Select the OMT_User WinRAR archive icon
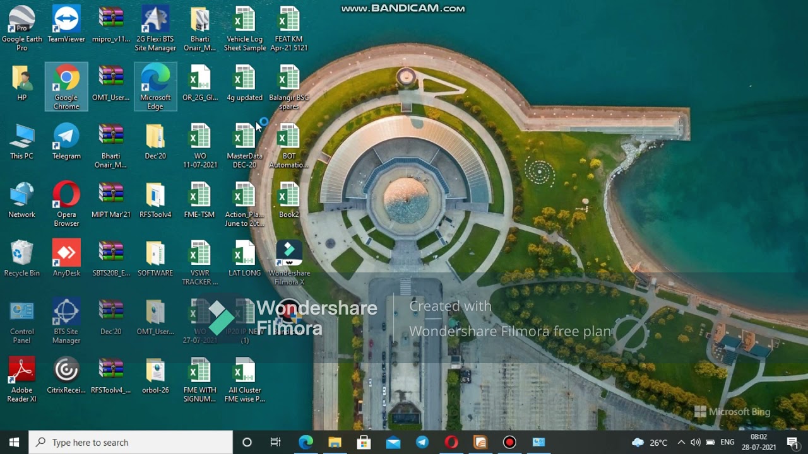 click(111, 83)
